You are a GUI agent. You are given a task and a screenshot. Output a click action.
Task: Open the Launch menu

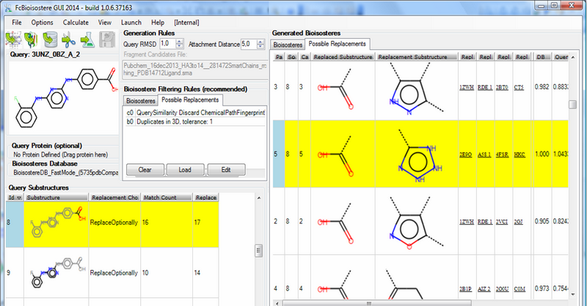128,22
